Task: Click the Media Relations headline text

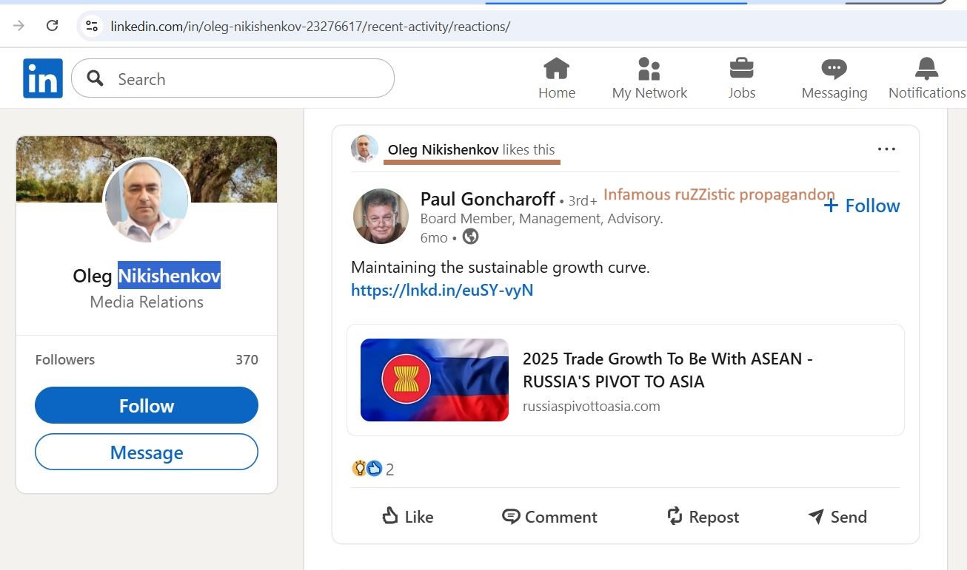Action: (147, 302)
